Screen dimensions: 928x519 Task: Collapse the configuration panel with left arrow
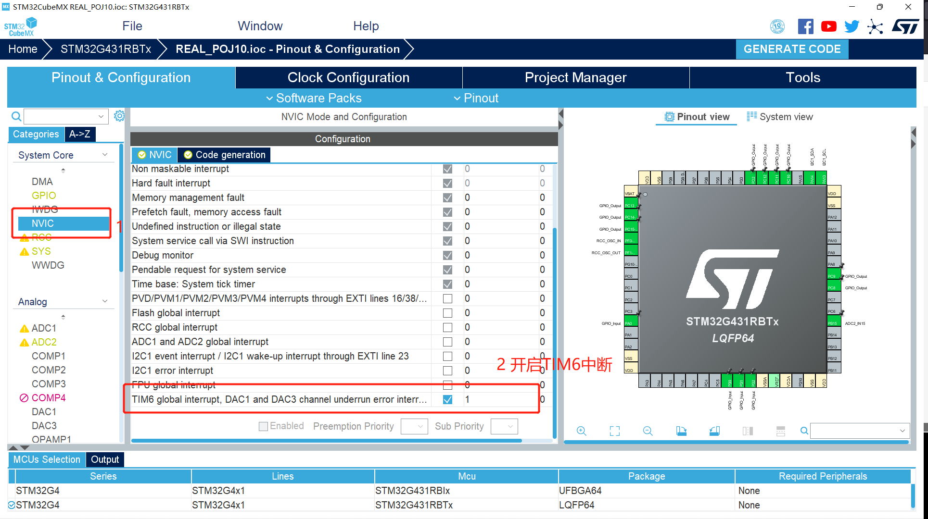[x=561, y=114]
